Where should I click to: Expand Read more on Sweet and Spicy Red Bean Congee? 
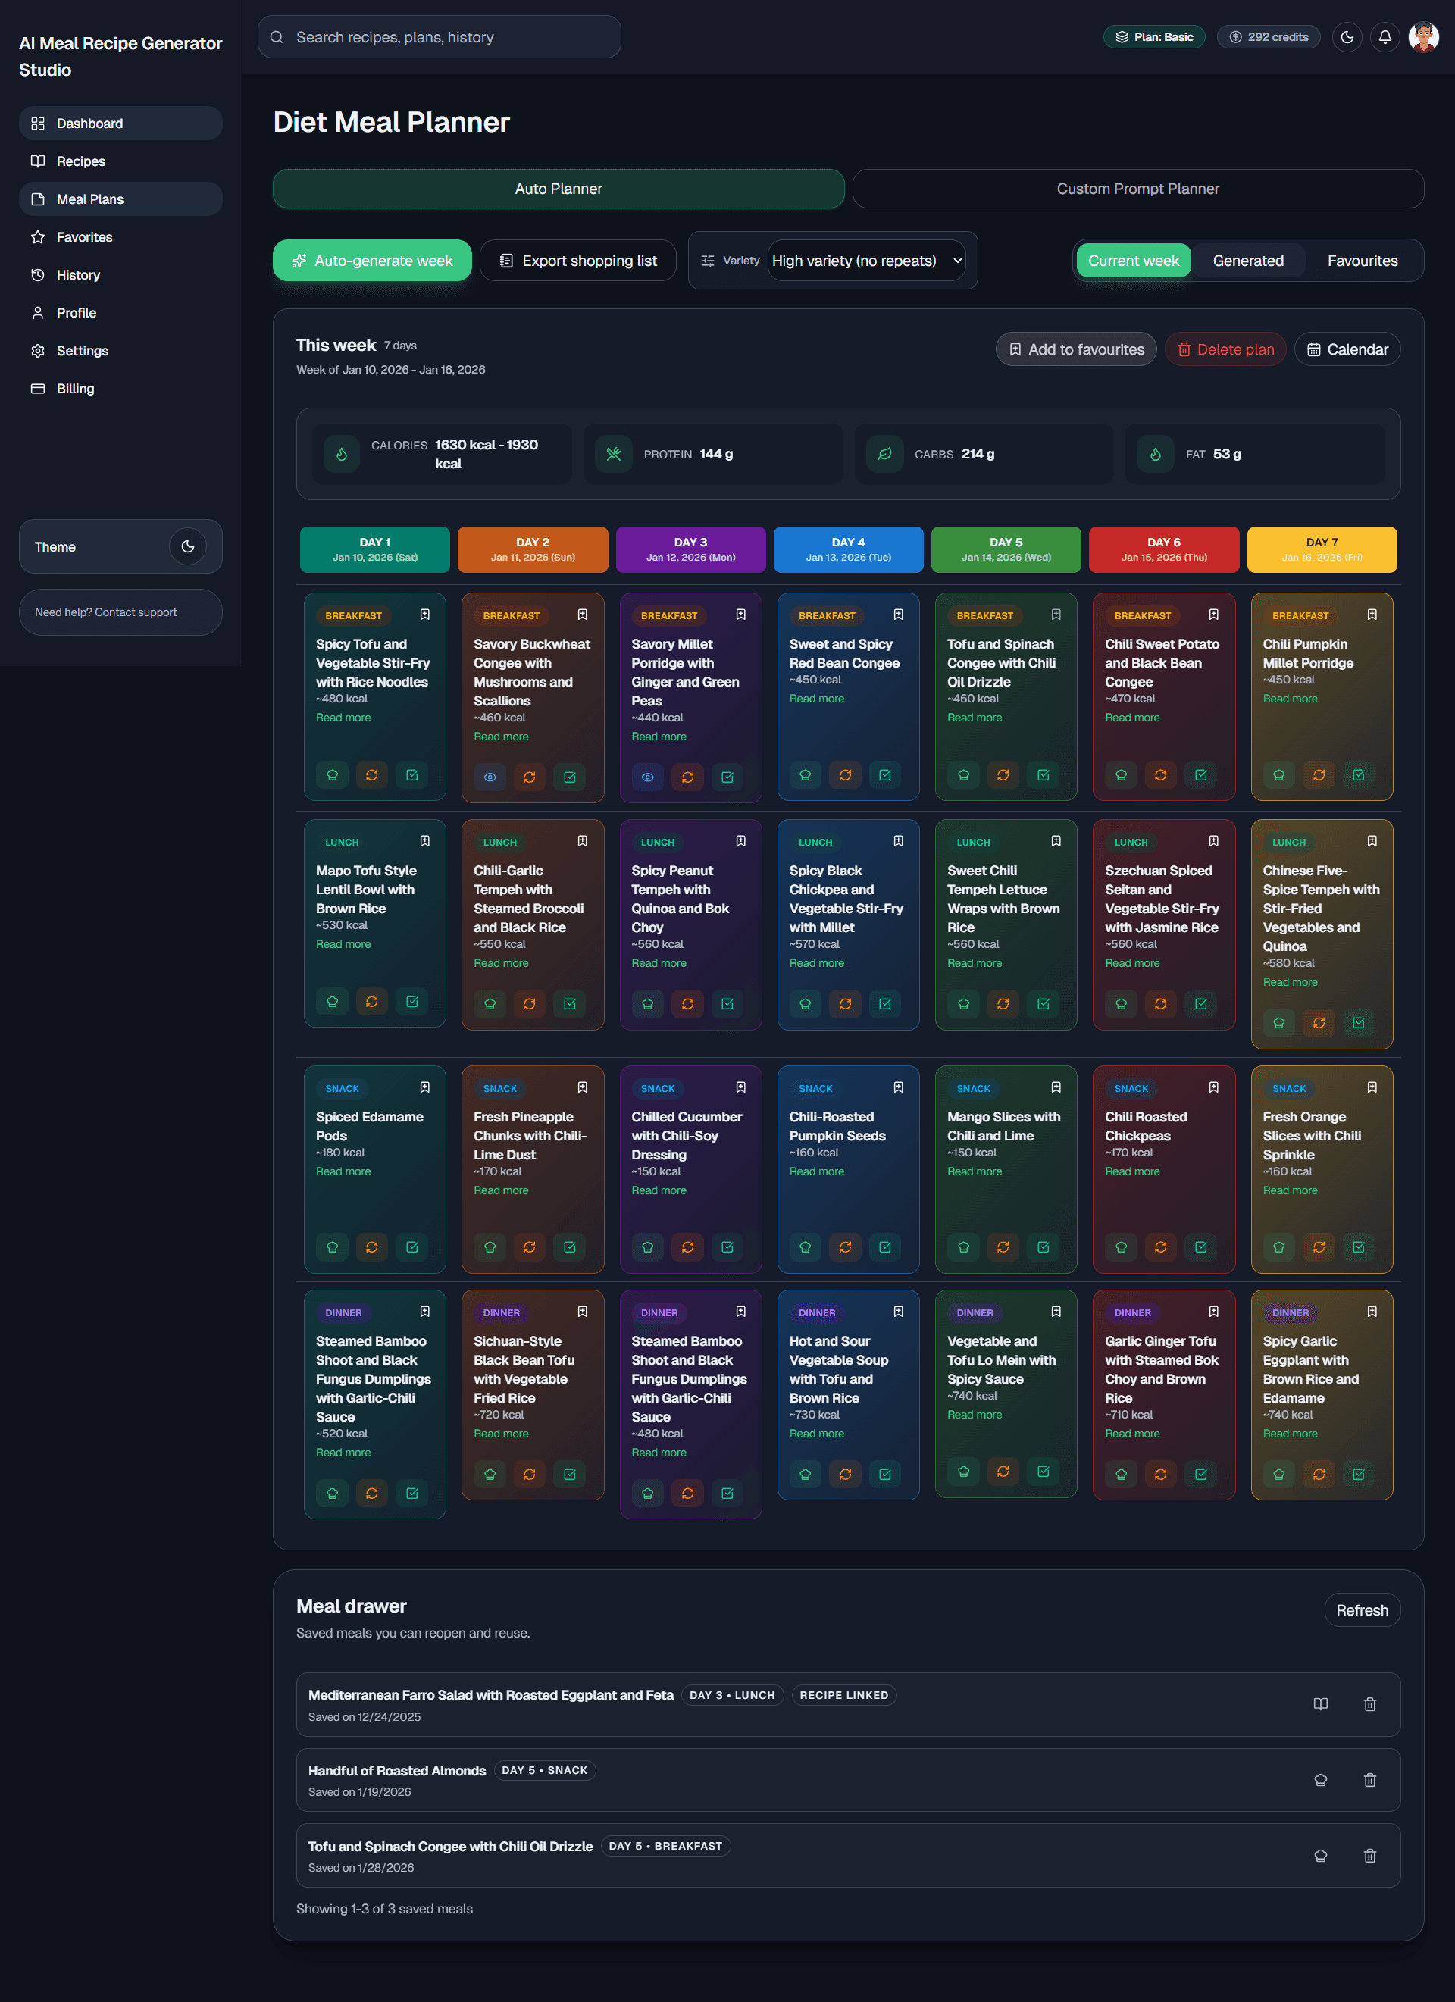[x=817, y=698]
